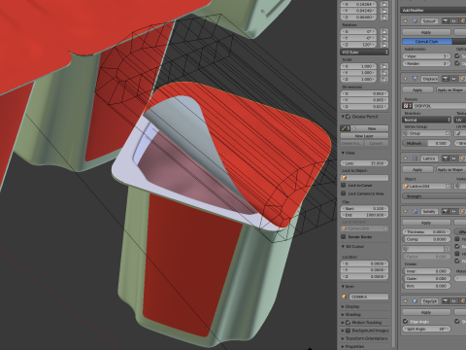
Task: Enable the Background Images checkbox
Action: [x=349, y=331]
